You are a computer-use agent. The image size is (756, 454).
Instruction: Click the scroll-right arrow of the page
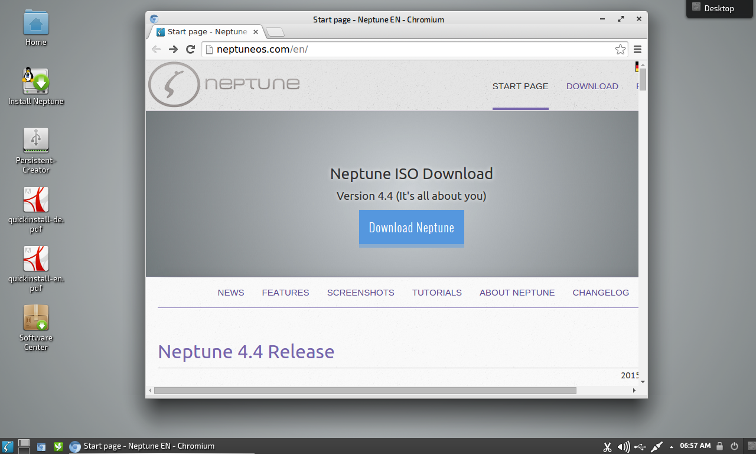click(x=634, y=390)
